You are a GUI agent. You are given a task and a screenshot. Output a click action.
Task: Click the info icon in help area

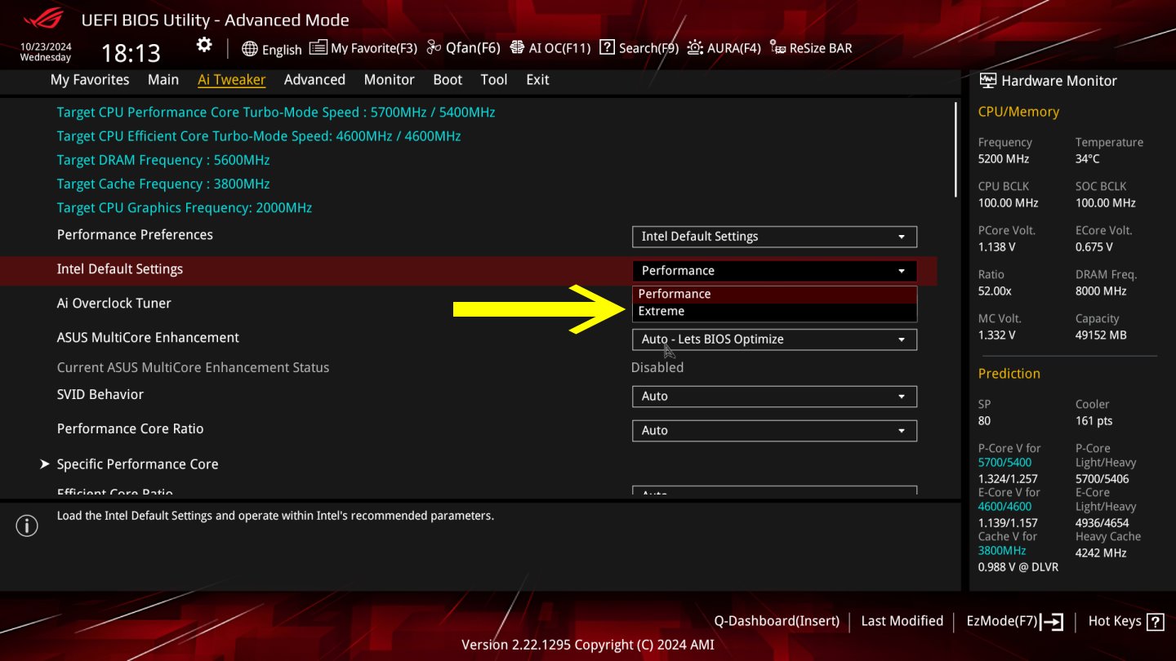27,526
